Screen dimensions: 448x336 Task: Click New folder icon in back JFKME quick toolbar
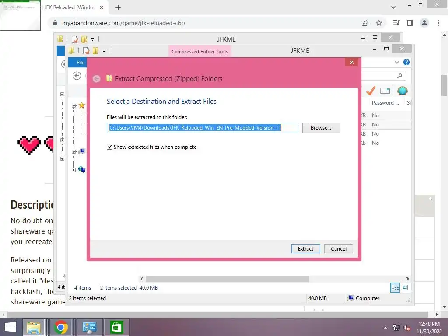84,39
